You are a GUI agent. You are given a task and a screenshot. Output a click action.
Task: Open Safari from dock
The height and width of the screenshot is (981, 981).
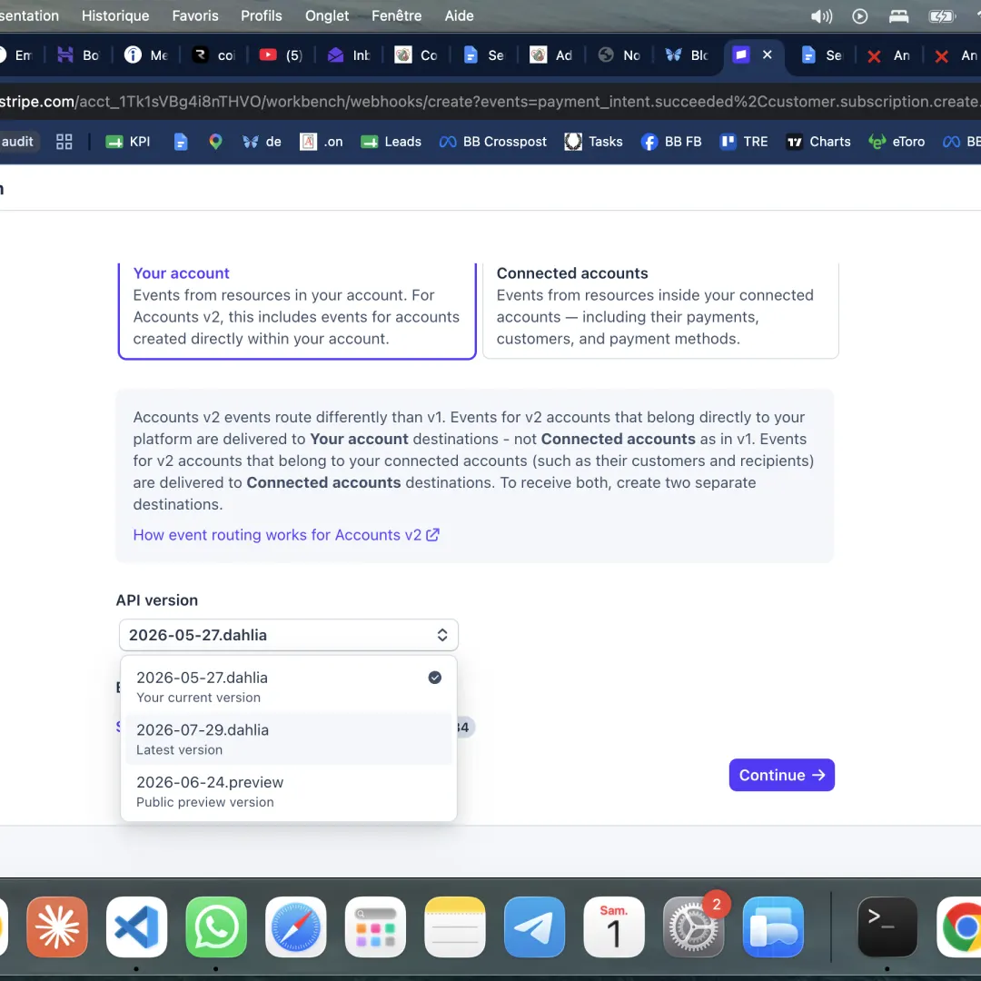pyautogui.click(x=296, y=927)
